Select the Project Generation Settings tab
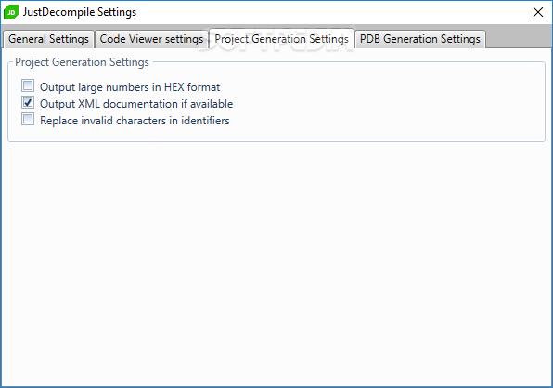553x388 pixels. coord(281,38)
